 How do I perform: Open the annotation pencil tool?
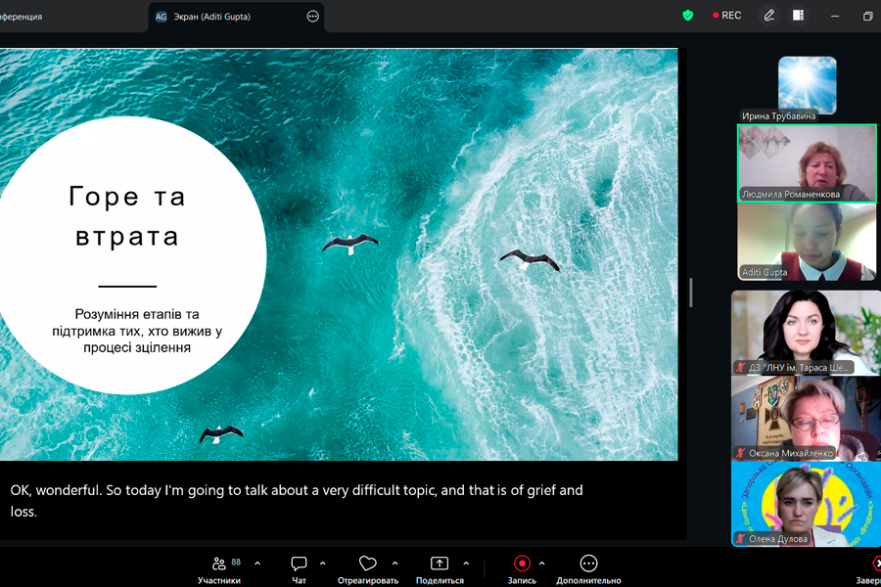769,16
